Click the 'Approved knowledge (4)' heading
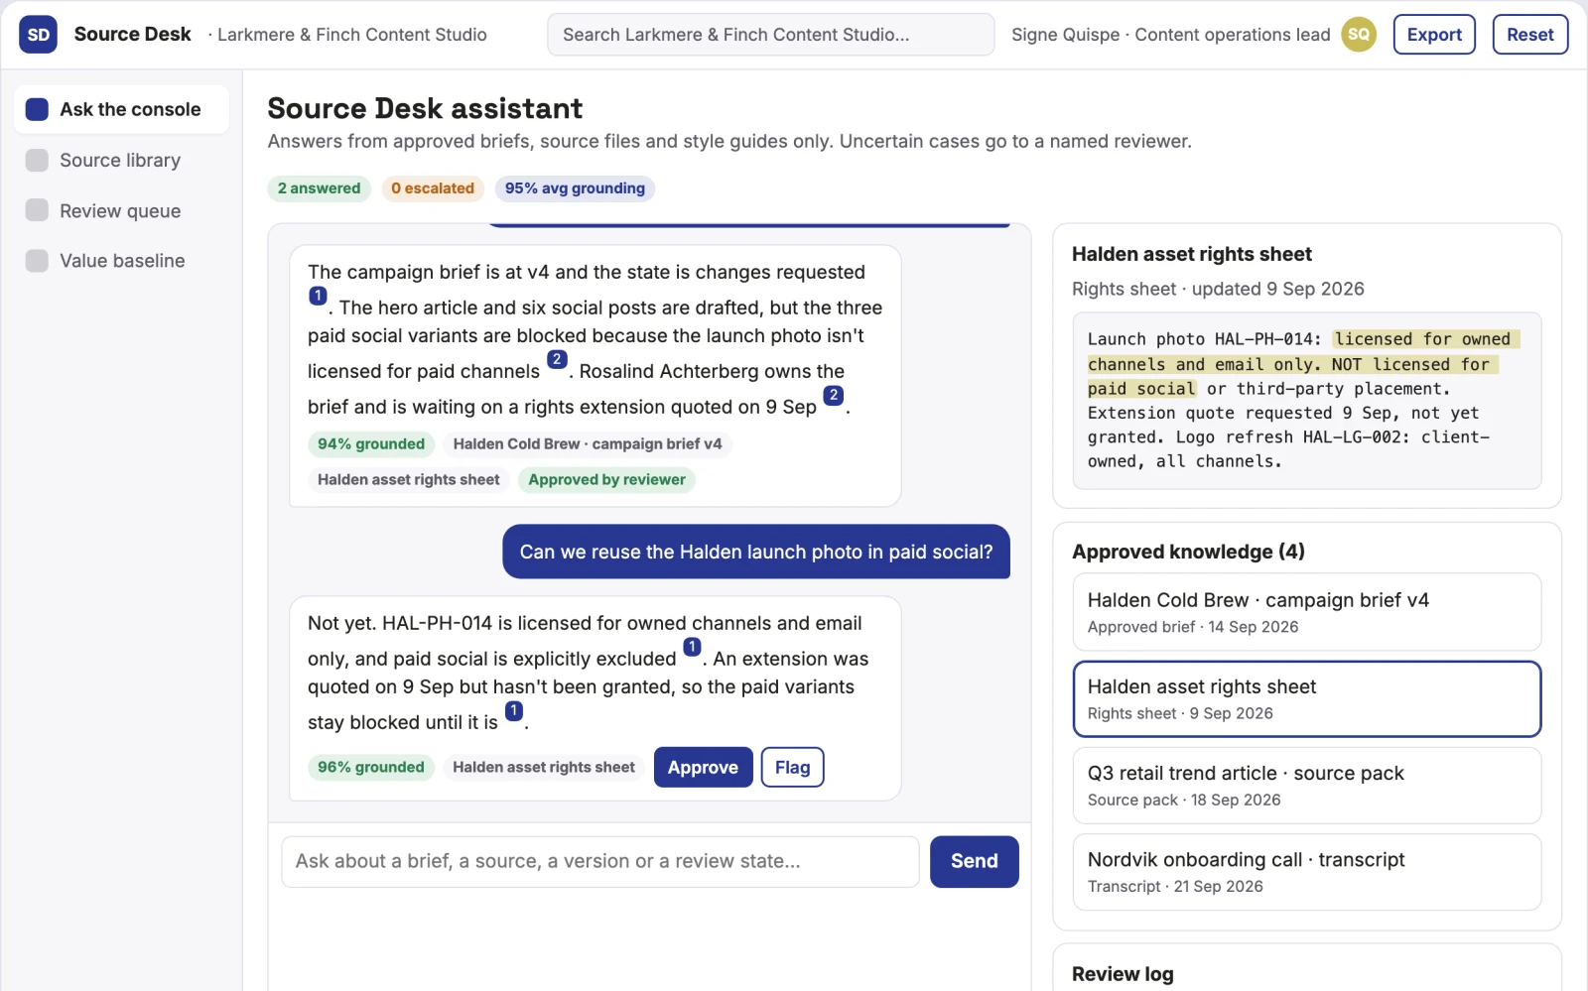1588x991 pixels. (x=1188, y=552)
